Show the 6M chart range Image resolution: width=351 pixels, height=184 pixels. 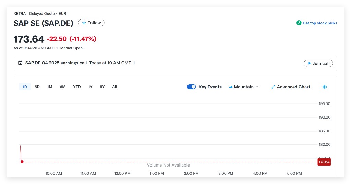(x=62, y=87)
